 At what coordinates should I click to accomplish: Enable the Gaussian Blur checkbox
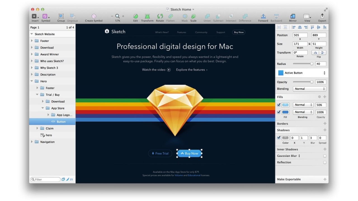pyautogui.click(x=325, y=156)
